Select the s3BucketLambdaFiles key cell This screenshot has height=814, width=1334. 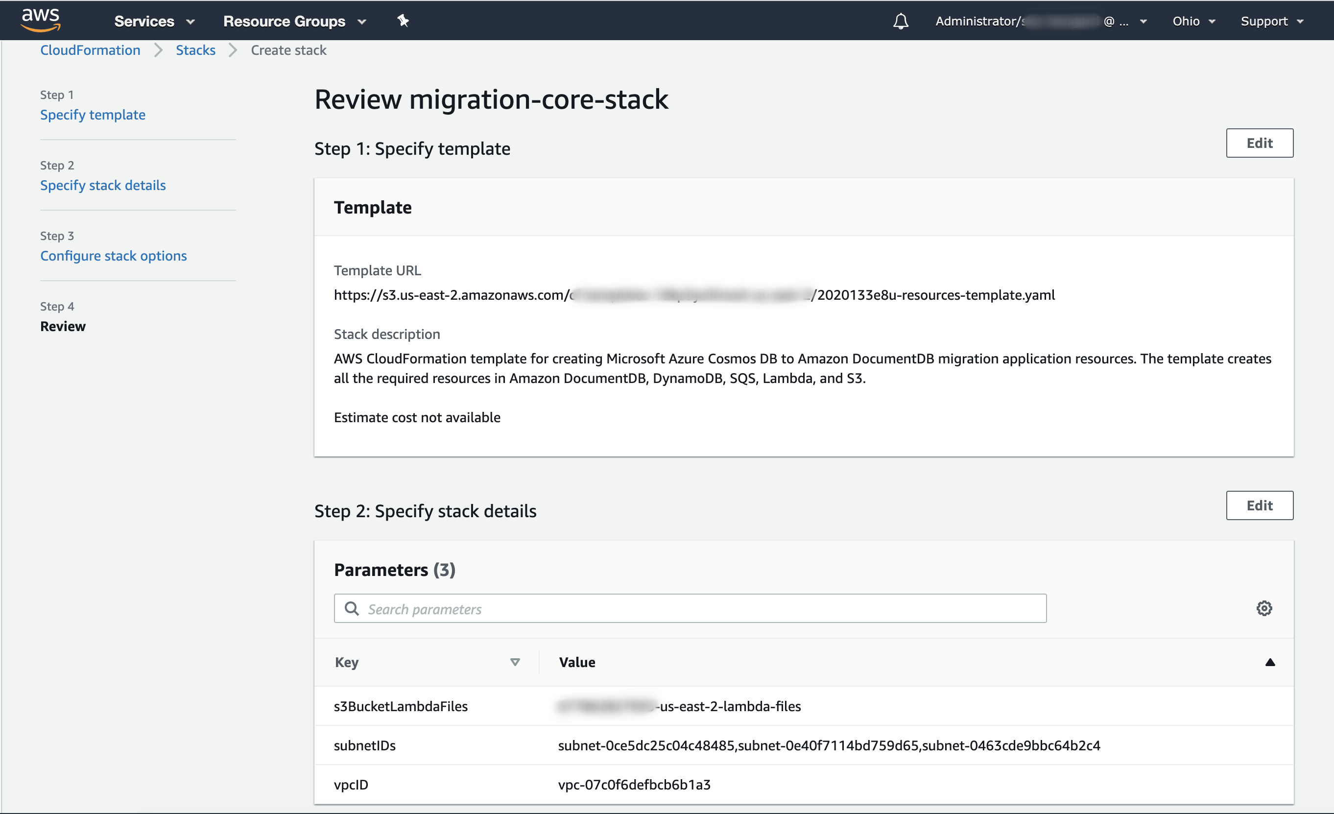(401, 706)
